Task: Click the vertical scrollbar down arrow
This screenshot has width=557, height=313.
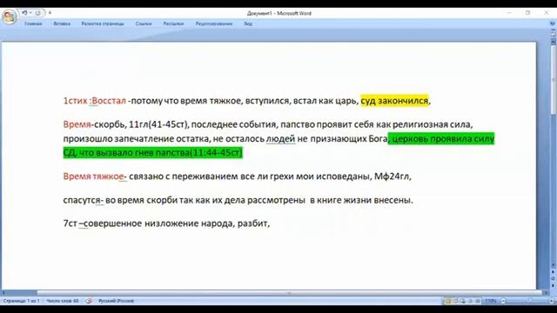Action: click(x=554, y=265)
